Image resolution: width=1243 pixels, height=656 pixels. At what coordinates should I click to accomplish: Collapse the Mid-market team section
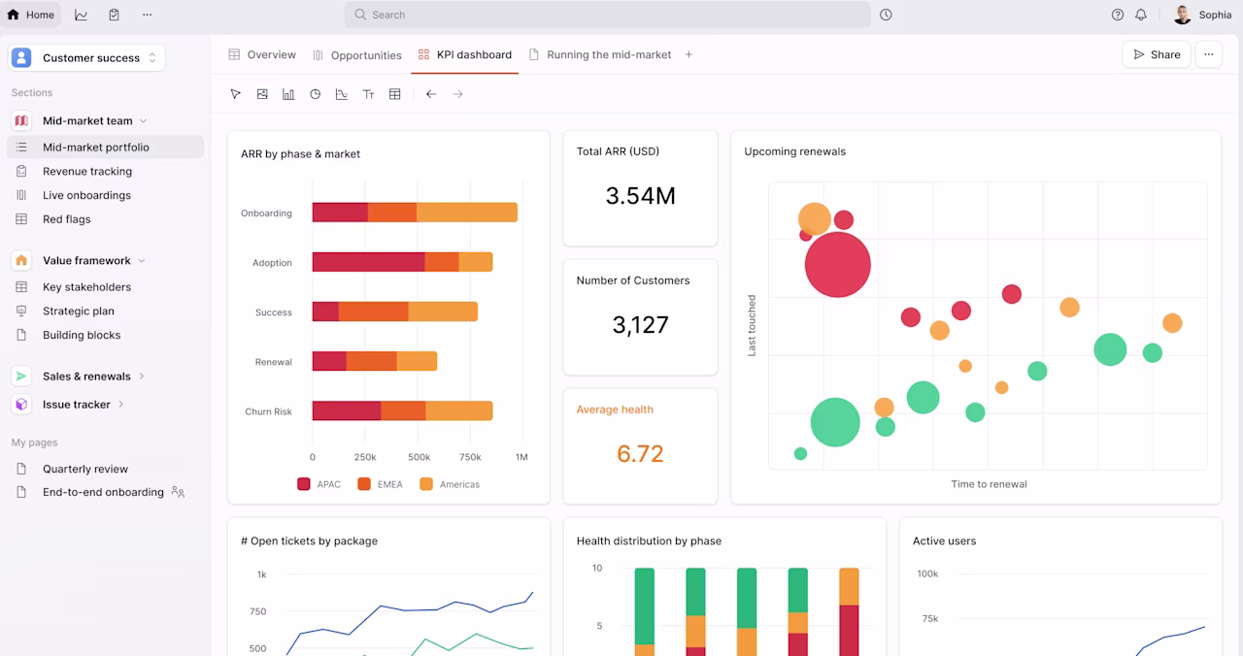pyautogui.click(x=143, y=121)
